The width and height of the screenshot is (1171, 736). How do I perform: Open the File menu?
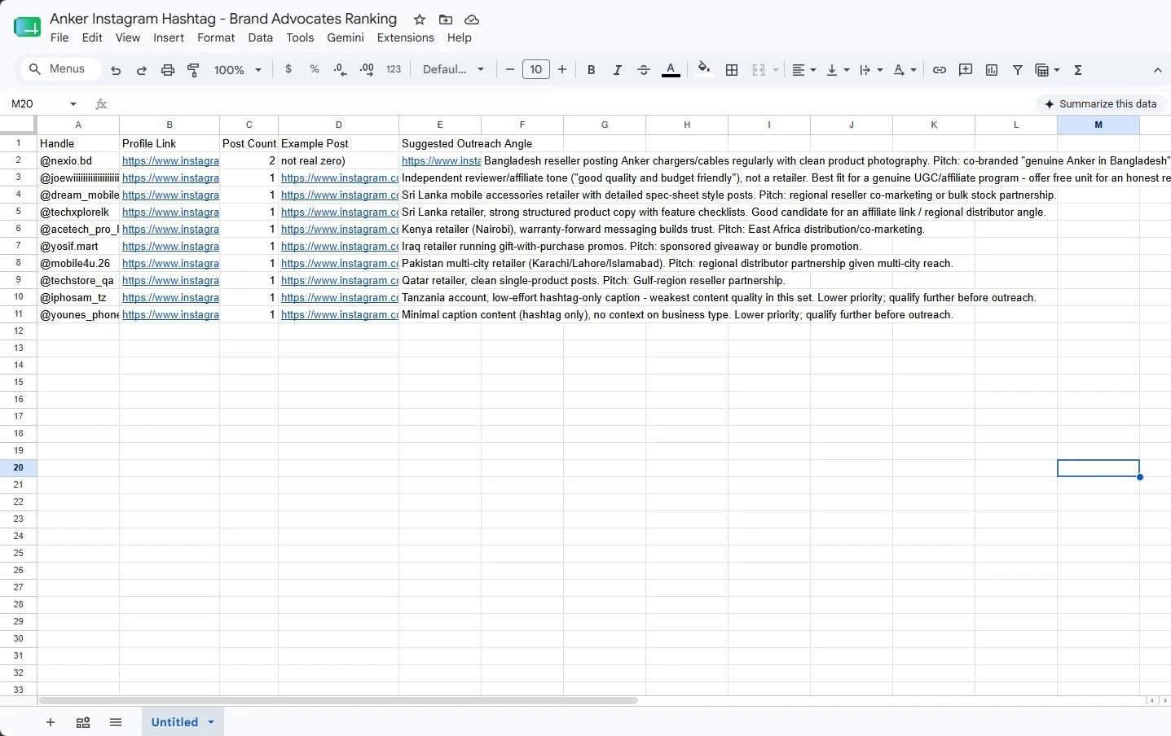click(x=59, y=37)
